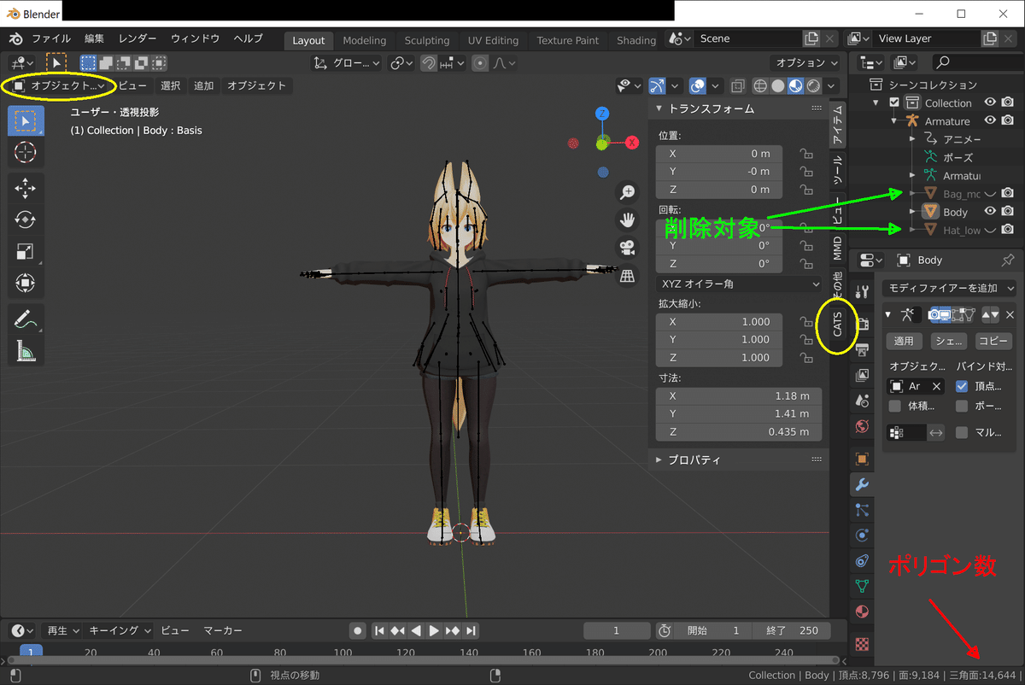The height and width of the screenshot is (685, 1025).
Task: Click the 終了 250 end frame field
Action: [x=792, y=630]
